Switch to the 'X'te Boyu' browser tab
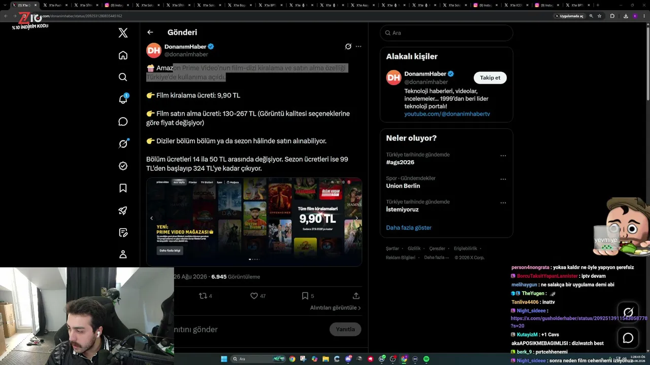Viewport: 650px width, 365px height. (x=240, y=5)
